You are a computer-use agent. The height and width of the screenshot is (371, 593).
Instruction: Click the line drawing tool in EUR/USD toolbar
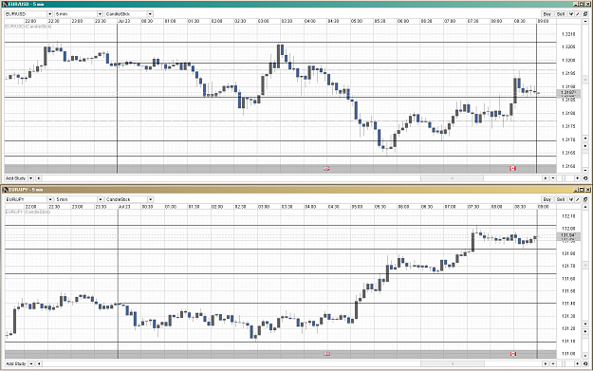coord(578,14)
